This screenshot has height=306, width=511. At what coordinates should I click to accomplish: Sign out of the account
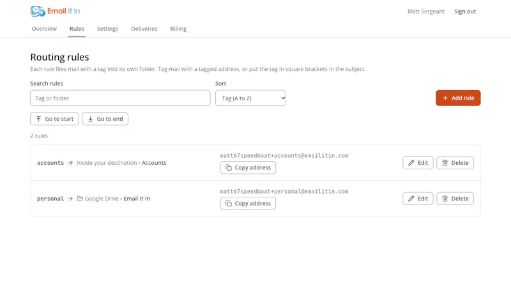[x=465, y=11]
